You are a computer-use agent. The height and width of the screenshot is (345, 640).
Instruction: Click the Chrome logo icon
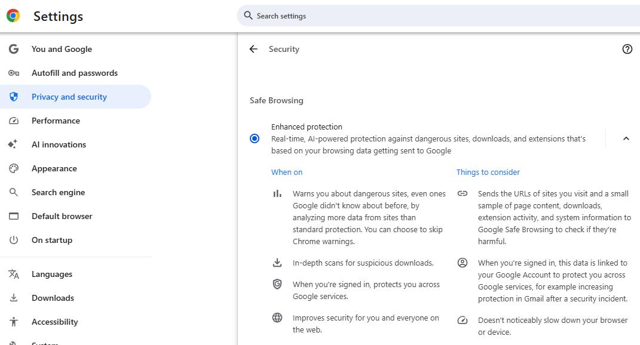(x=13, y=16)
